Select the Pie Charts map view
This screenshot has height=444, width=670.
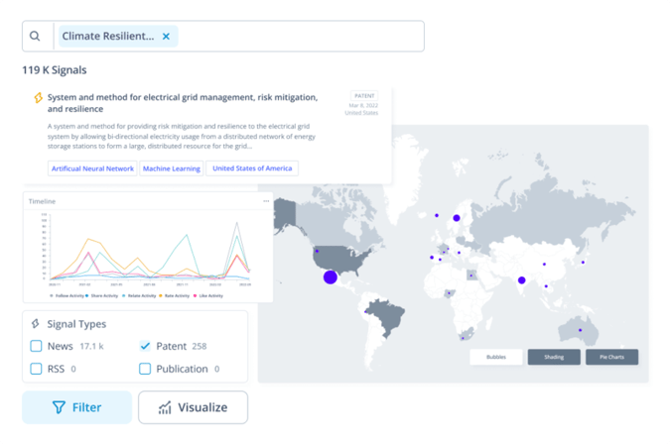coord(611,357)
